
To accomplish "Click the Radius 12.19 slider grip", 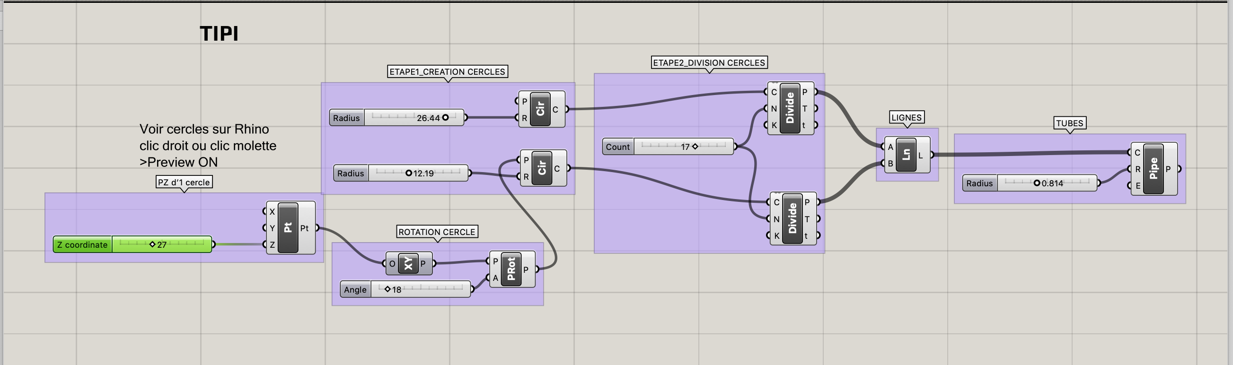I will pyautogui.click(x=408, y=173).
